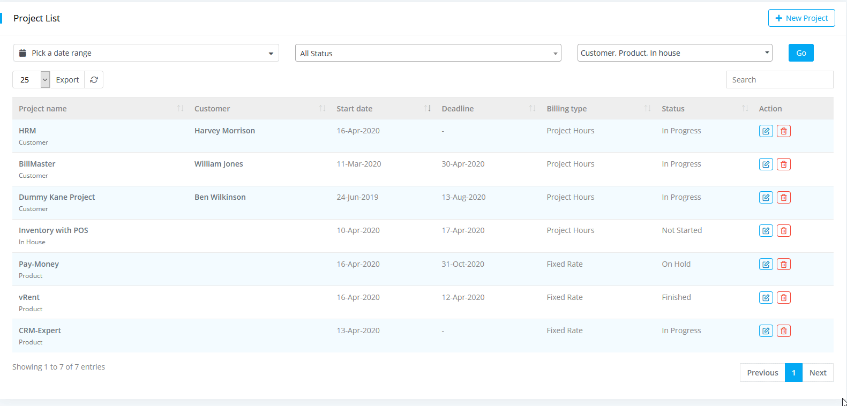Refresh the project table
This screenshot has height=406, width=847.
(x=94, y=80)
